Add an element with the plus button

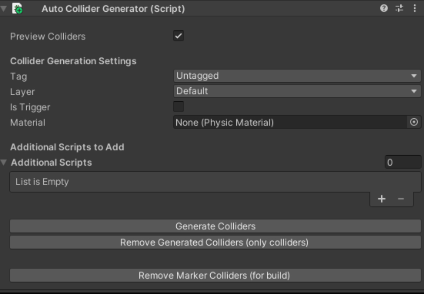(x=381, y=199)
